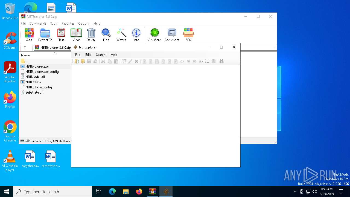Click the VLC media player desktop icon

10,161
